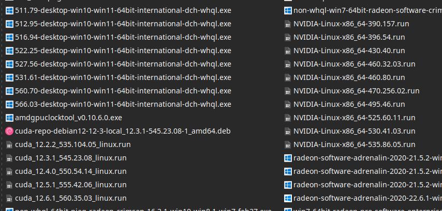The width and height of the screenshot is (442, 211).
Task: Click the script icon beside NVIDIA-Linux-x86_64-430.40.run
Action: 288,51
